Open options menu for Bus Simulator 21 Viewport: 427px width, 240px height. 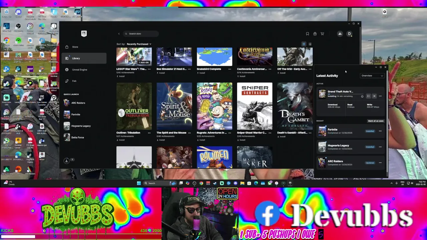tap(189, 69)
